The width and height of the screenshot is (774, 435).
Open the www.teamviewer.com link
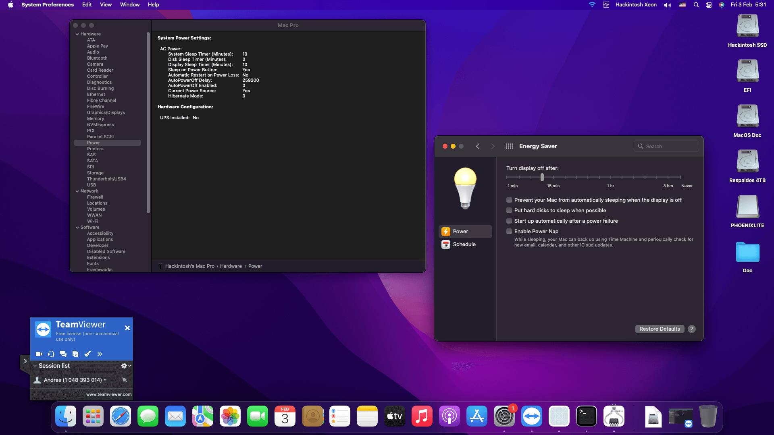pos(109,394)
